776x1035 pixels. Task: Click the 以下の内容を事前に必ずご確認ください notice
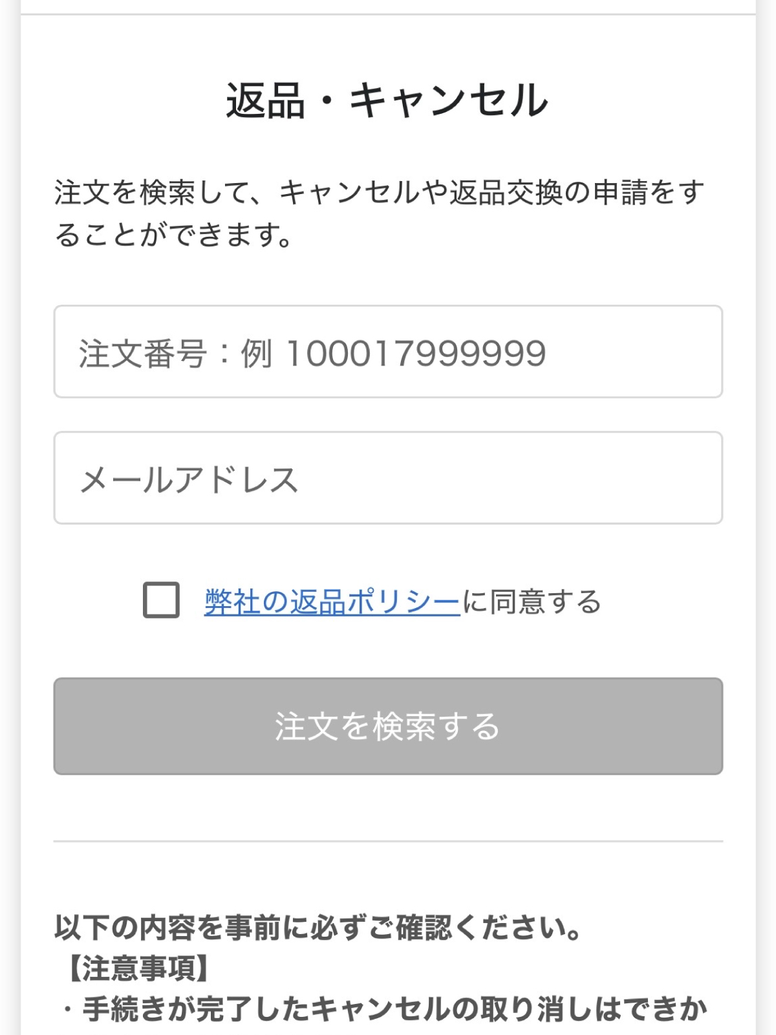[x=318, y=928]
